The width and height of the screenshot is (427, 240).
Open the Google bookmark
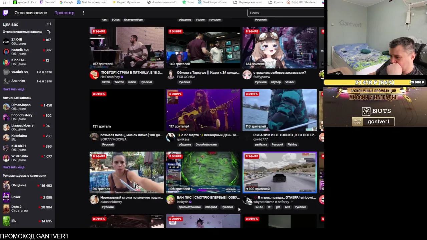coord(66,2)
